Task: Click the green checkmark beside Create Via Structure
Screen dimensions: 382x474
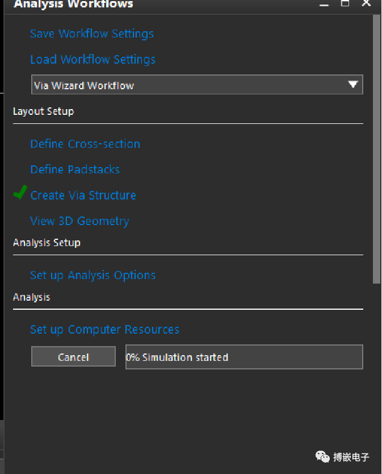Action: click(20, 192)
